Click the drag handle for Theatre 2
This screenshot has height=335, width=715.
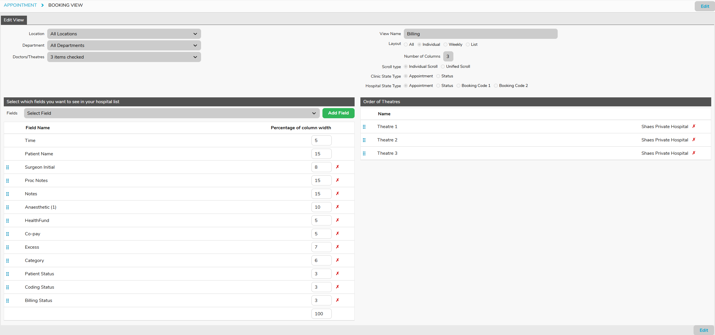click(x=364, y=140)
